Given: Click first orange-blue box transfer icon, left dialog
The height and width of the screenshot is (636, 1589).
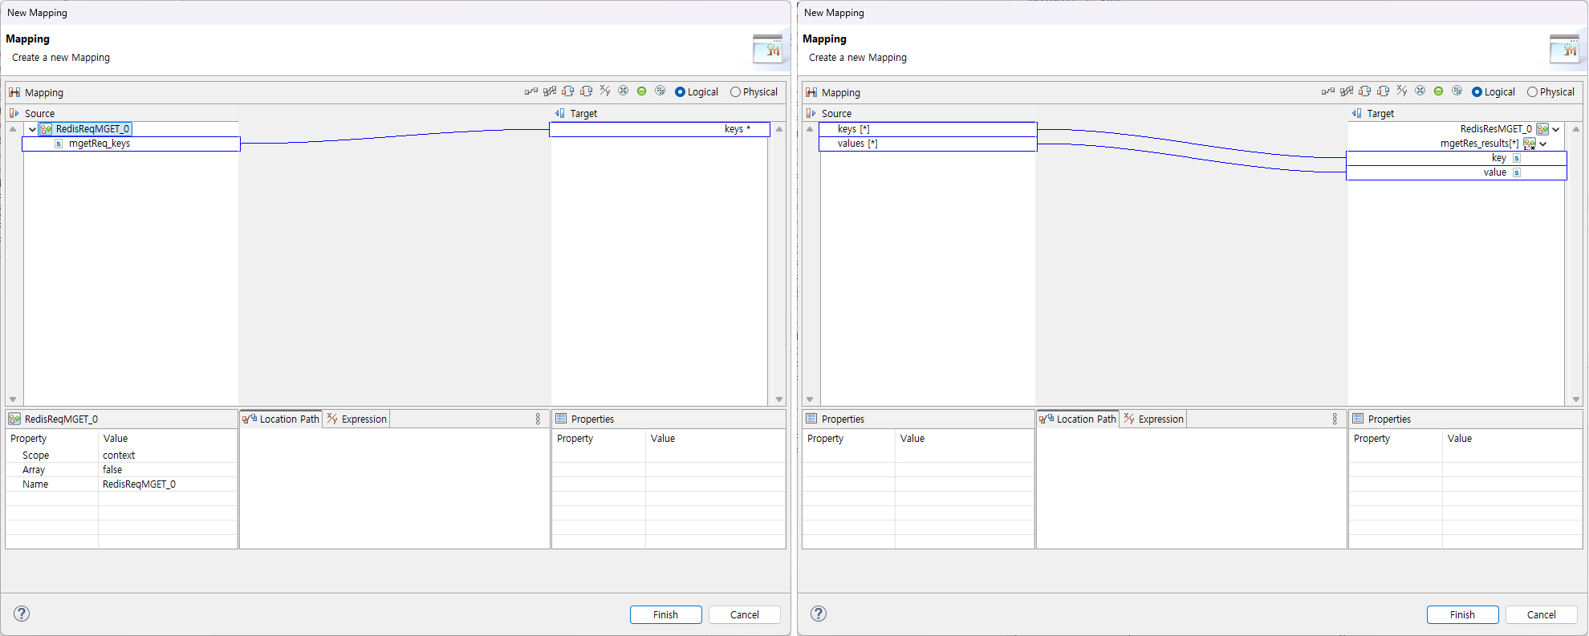Looking at the screenshot, I should click(568, 91).
